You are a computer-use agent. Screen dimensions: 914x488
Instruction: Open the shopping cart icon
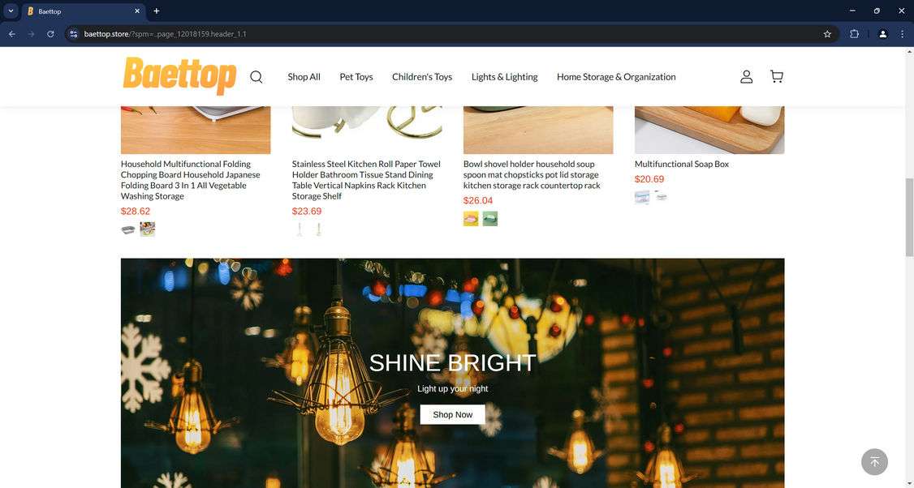coord(777,76)
